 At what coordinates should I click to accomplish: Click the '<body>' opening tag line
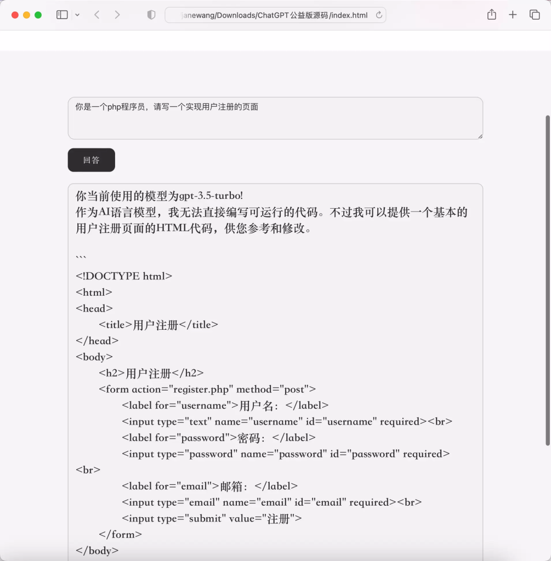(x=94, y=357)
